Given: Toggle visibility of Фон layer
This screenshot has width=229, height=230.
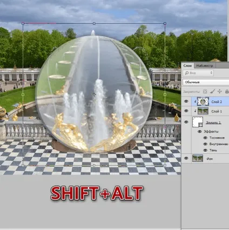Looking at the screenshot, I should coord(186,158).
